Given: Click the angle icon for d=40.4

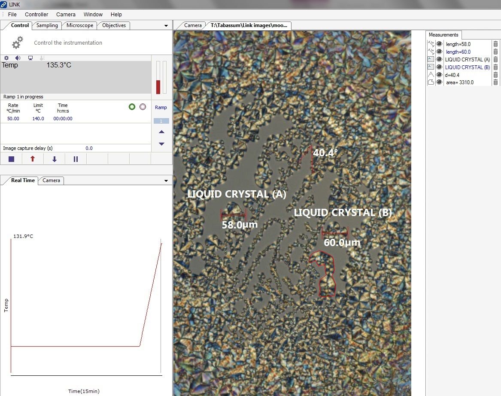Looking at the screenshot, I should point(431,74).
